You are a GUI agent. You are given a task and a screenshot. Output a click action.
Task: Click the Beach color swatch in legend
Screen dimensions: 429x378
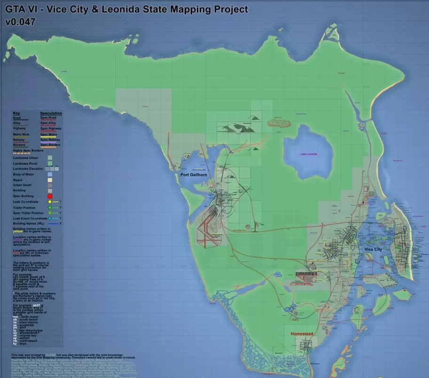50,180
